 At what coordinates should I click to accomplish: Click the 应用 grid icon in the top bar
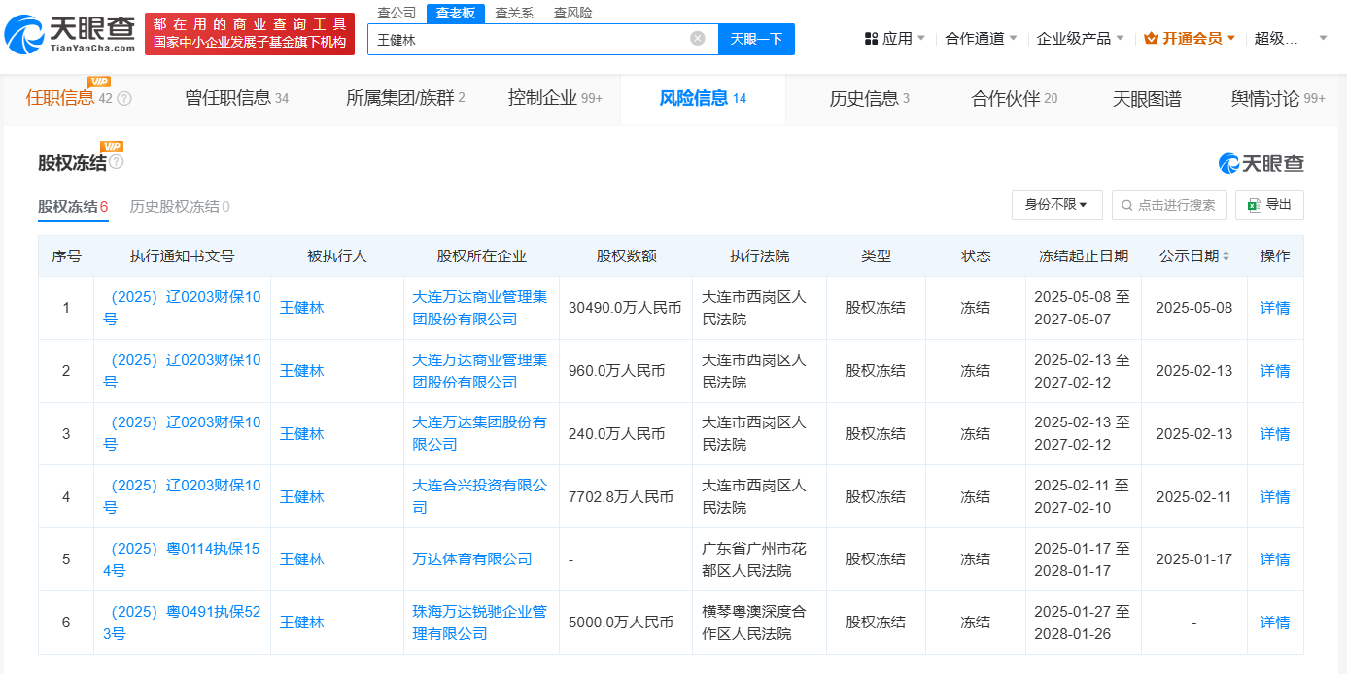[871, 39]
